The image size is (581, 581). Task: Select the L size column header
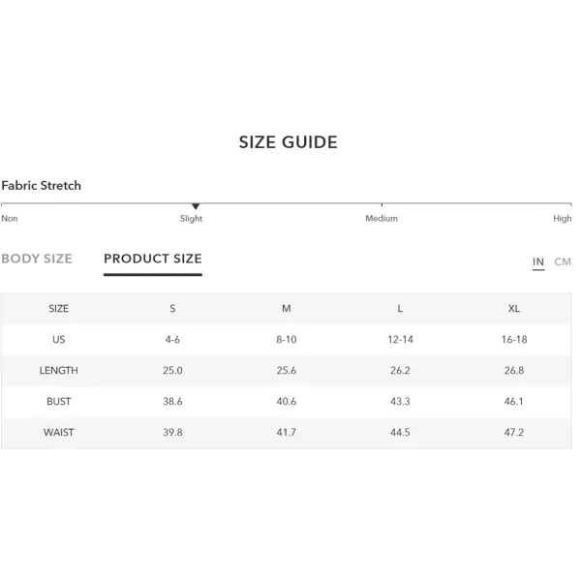pyautogui.click(x=400, y=309)
